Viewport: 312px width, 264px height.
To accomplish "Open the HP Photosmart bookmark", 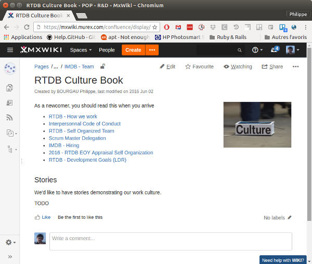I will point(180,37).
